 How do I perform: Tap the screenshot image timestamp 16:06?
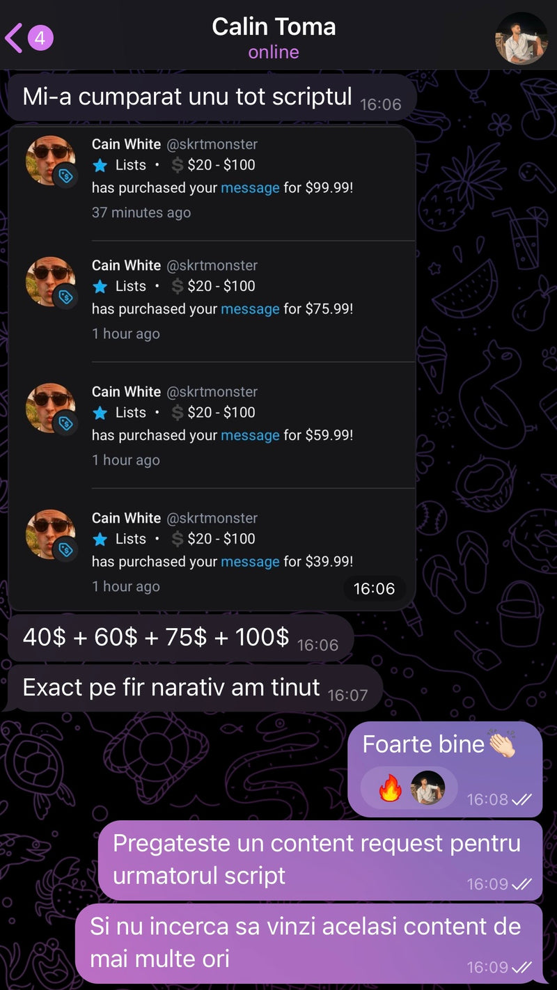pyautogui.click(x=374, y=589)
